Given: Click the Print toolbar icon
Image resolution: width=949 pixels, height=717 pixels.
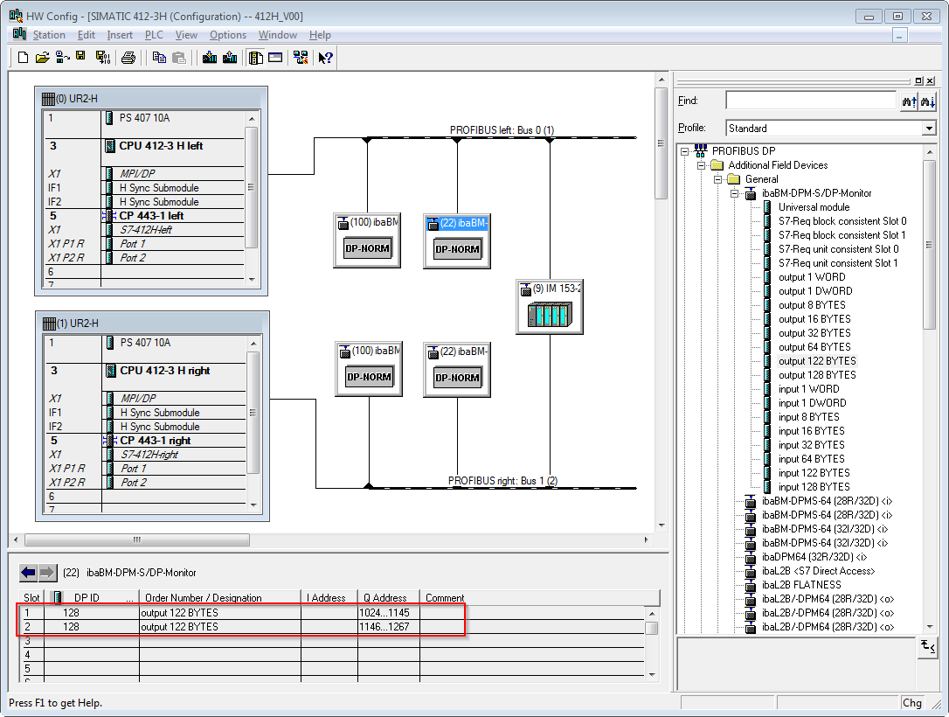Looking at the screenshot, I should (x=128, y=58).
